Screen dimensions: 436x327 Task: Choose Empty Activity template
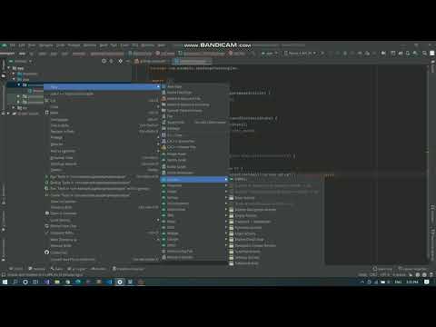point(245,216)
